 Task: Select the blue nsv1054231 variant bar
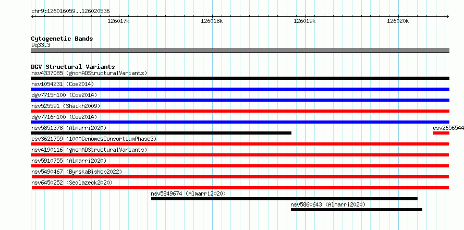pyautogui.click(x=240, y=89)
